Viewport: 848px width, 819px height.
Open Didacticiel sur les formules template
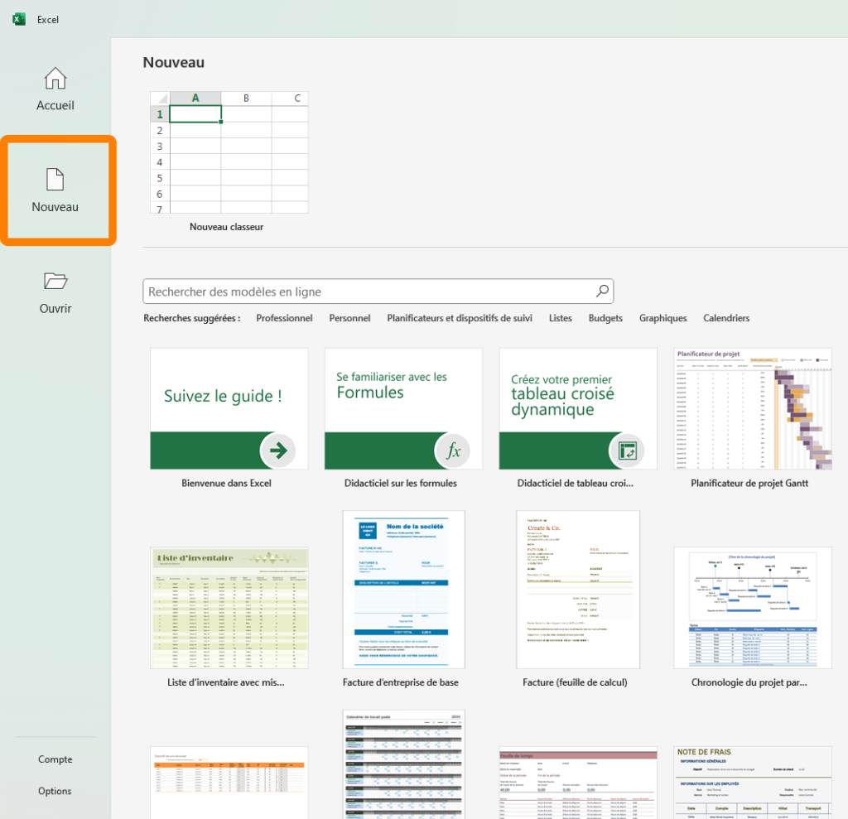click(403, 408)
